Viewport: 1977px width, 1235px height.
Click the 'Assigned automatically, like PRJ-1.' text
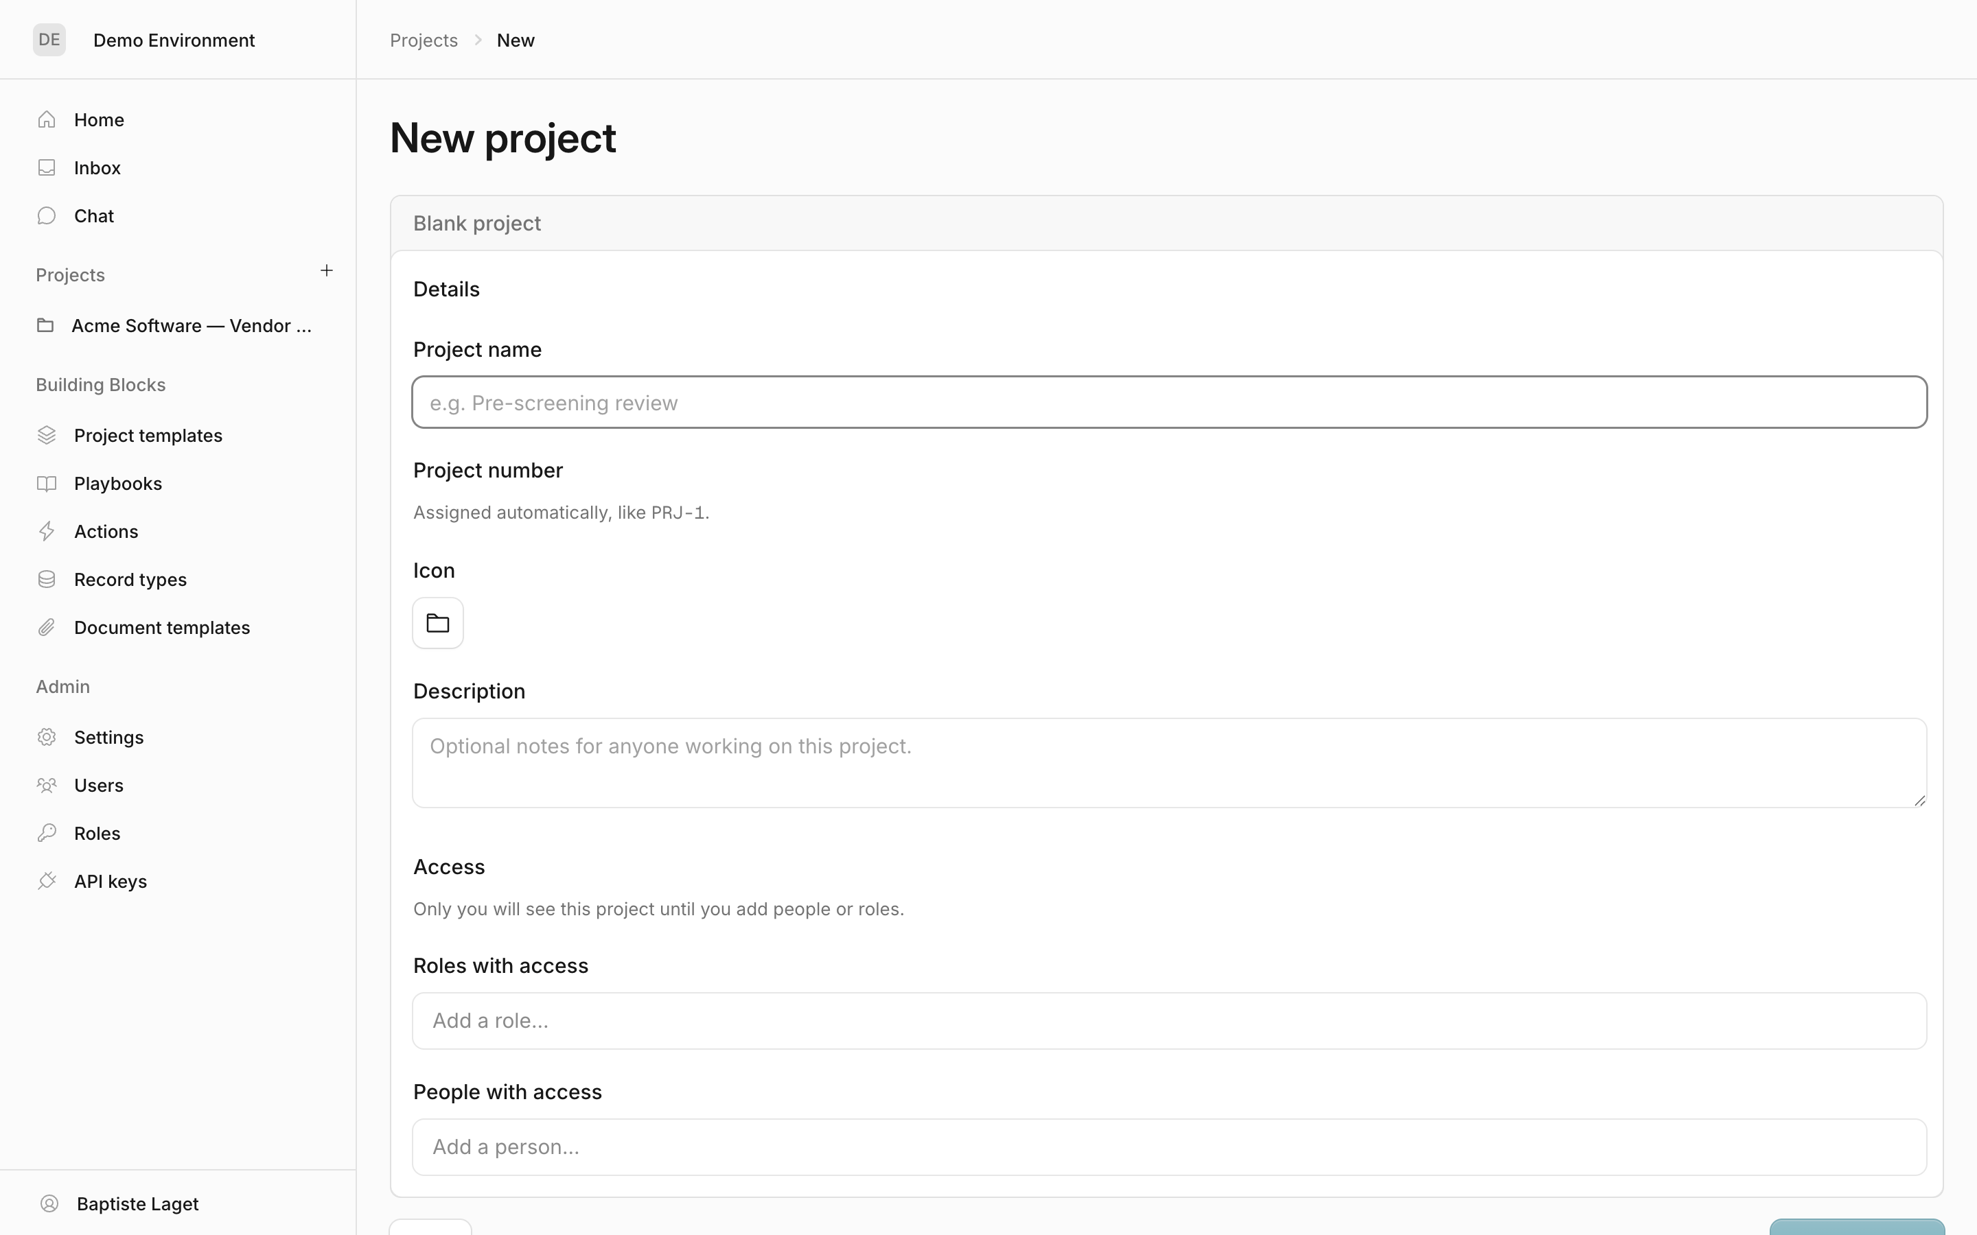(x=562, y=512)
